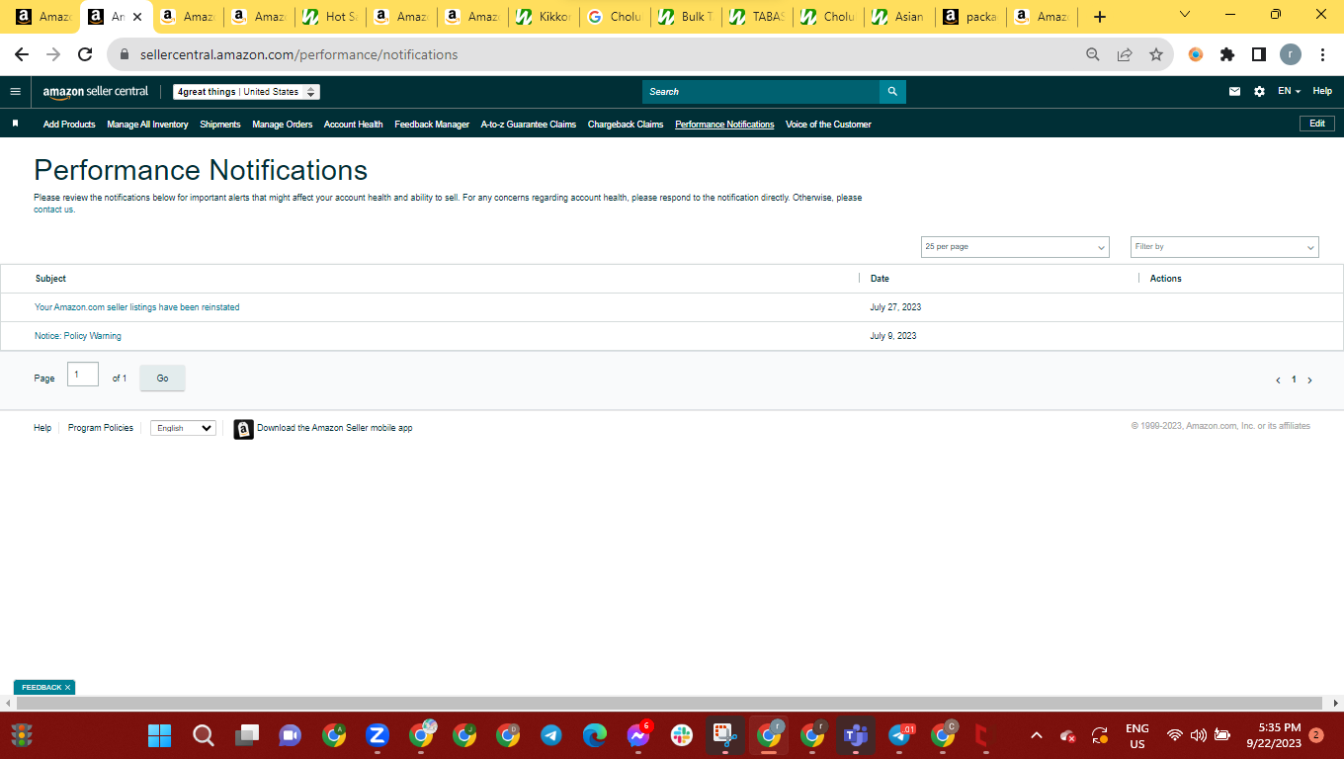Open Microsoft Edge from the taskbar

click(595, 735)
